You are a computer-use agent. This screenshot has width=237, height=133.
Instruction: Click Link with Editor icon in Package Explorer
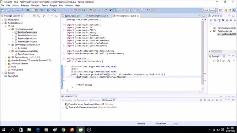click(x=39, y=16)
